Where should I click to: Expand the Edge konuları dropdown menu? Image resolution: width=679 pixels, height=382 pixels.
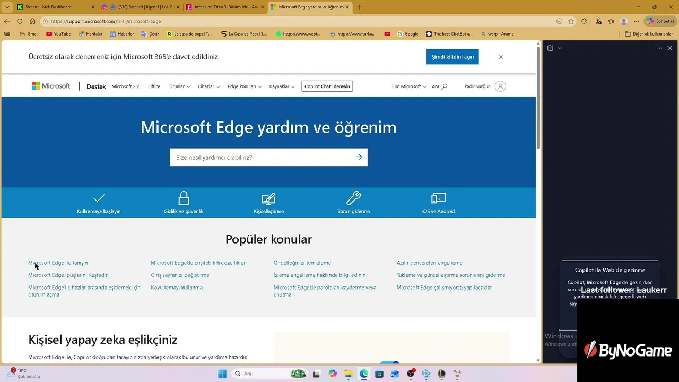click(x=244, y=86)
